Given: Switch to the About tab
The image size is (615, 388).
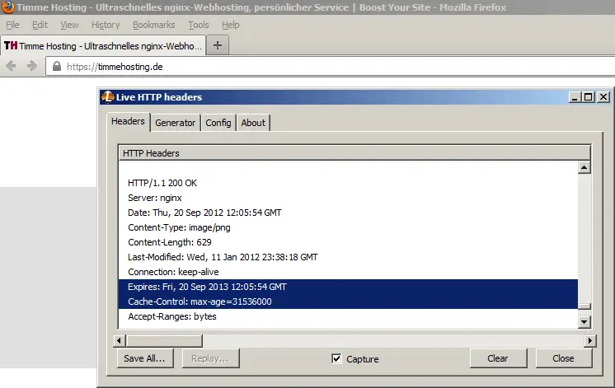Looking at the screenshot, I should 253,123.
